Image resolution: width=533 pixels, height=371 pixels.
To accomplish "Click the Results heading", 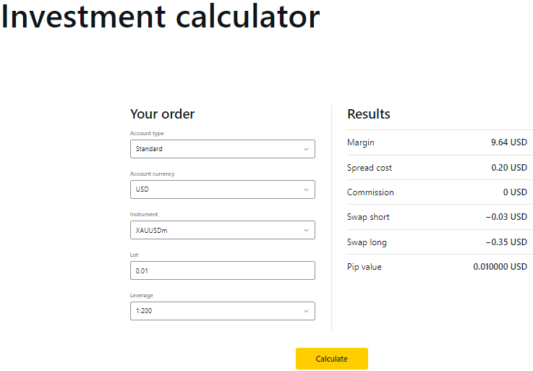I will click(x=368, y=114).
